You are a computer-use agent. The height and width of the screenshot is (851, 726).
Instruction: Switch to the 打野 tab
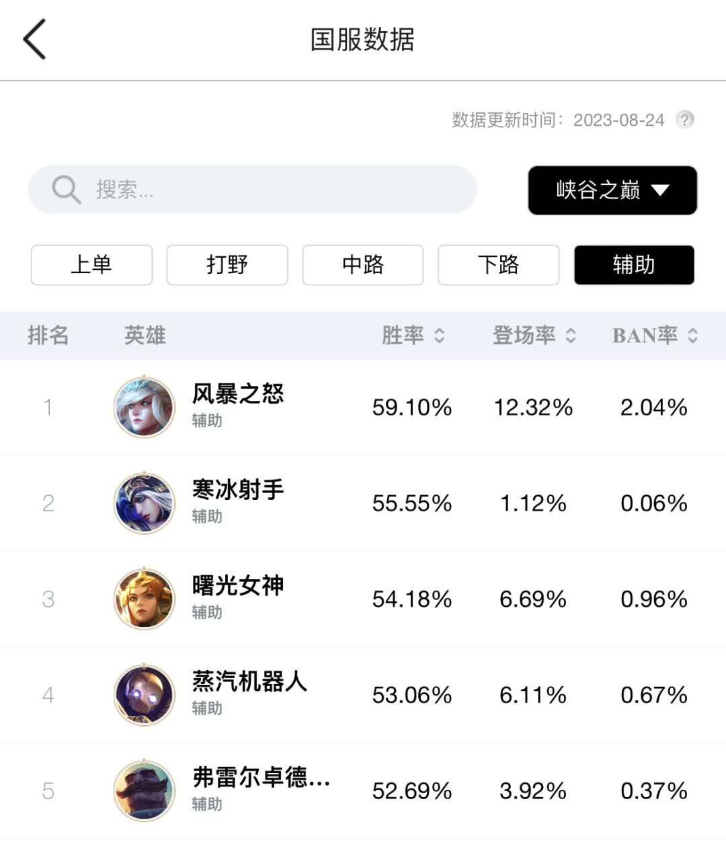(x=227, y=264)
